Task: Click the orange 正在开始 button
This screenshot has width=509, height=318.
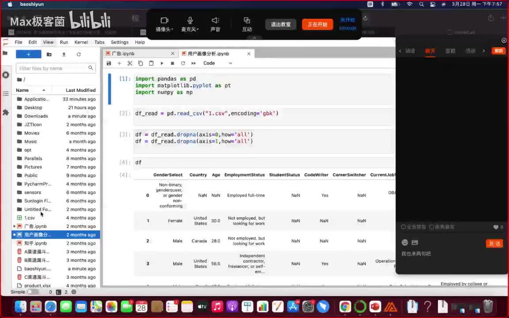Action: (x=318, y=24)
